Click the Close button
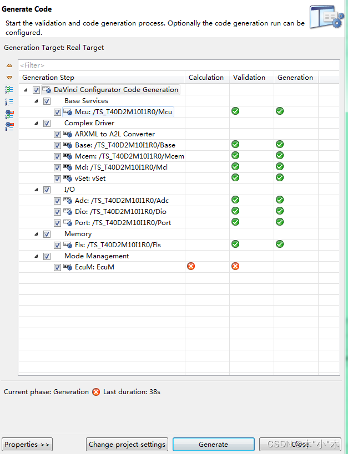The height and width of the screenshot is (454, 348). coord(300,444)
